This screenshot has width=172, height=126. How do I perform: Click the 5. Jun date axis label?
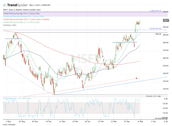pyautogui.click(x=153, y=122)
